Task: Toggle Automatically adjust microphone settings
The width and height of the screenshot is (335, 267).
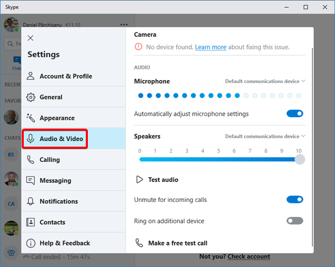Action: [295, 114]
